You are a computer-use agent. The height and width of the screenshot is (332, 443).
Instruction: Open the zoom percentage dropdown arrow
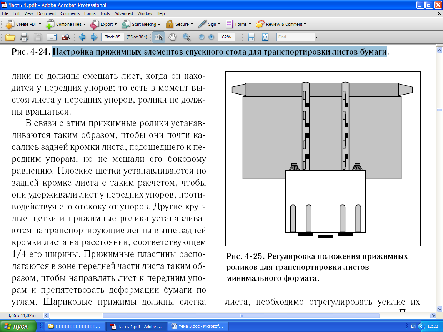pos(237,37)
